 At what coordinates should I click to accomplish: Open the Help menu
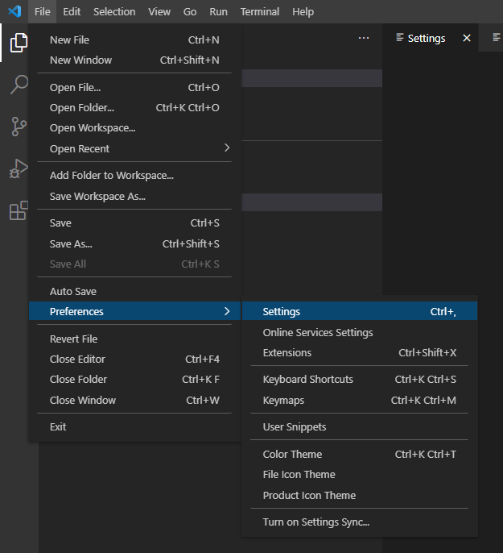click(303, 11)
